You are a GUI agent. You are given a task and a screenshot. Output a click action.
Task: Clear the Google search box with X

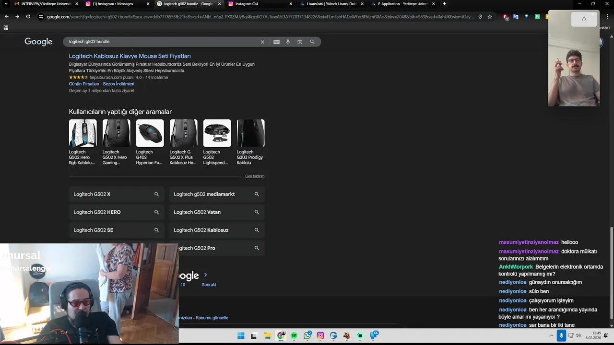point(262,42)
